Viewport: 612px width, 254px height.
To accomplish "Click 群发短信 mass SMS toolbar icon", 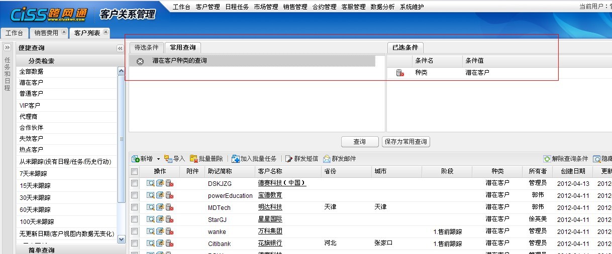I will (x=289, y=159).
